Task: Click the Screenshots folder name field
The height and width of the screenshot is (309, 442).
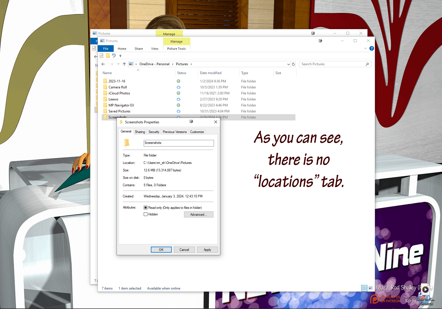Action: (179, 143)
